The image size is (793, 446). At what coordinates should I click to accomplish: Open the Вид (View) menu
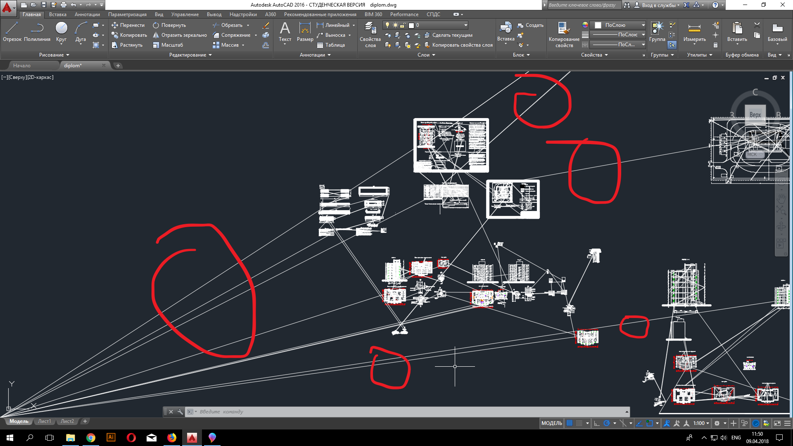point(159,14)
